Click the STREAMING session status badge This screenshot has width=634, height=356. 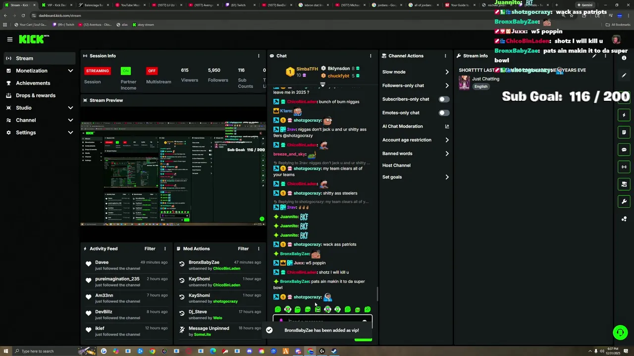pyautogui.click(x=98, y=71)
